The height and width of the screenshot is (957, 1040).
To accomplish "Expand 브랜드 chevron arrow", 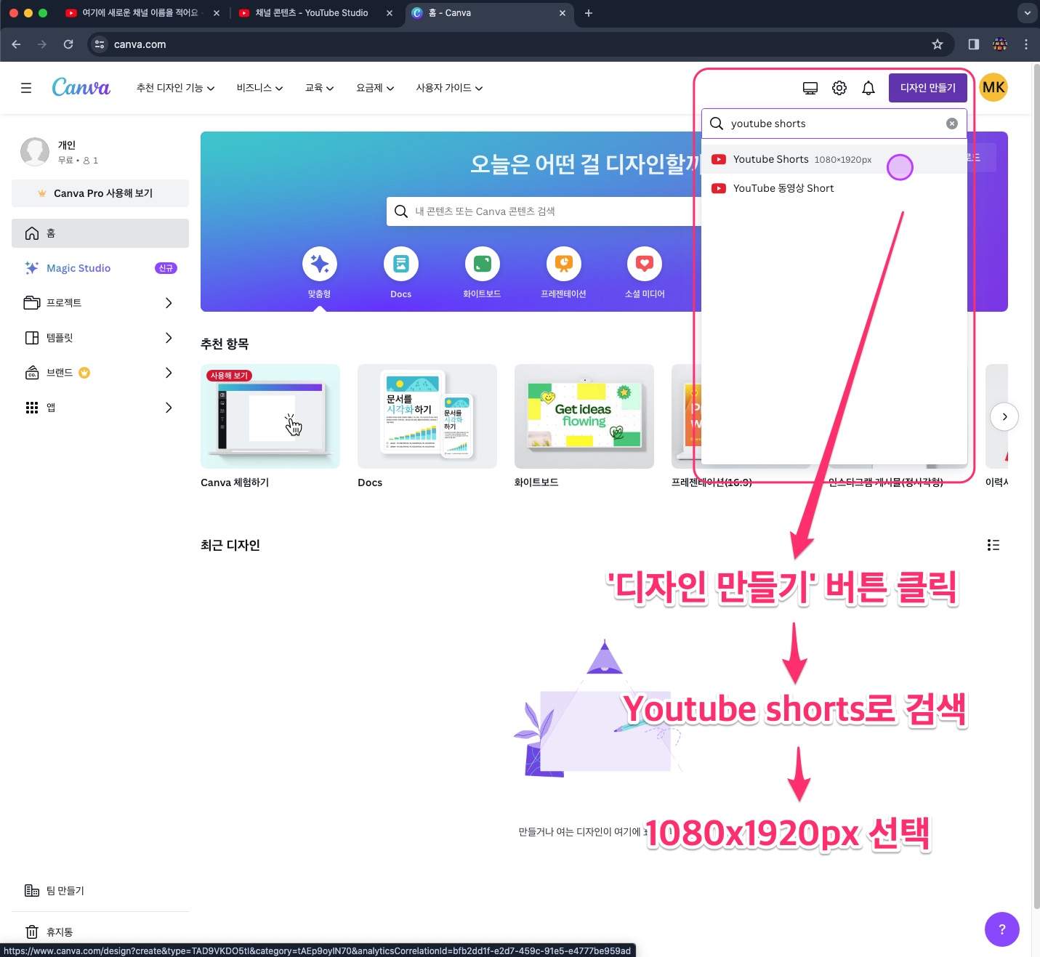I will 169,373.
